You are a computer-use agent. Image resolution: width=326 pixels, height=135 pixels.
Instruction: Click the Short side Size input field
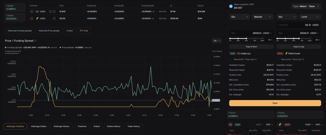pyautogui.click(x=298, y=33)
